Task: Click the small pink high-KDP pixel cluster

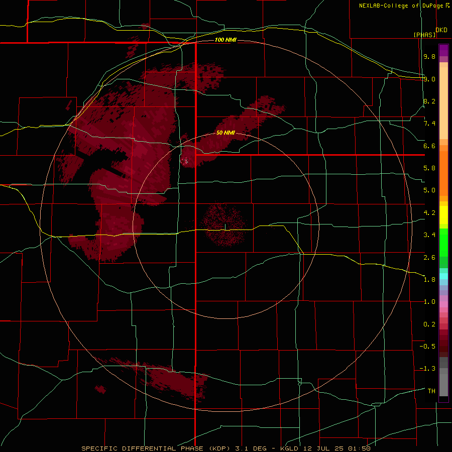Action: point(185,161)
